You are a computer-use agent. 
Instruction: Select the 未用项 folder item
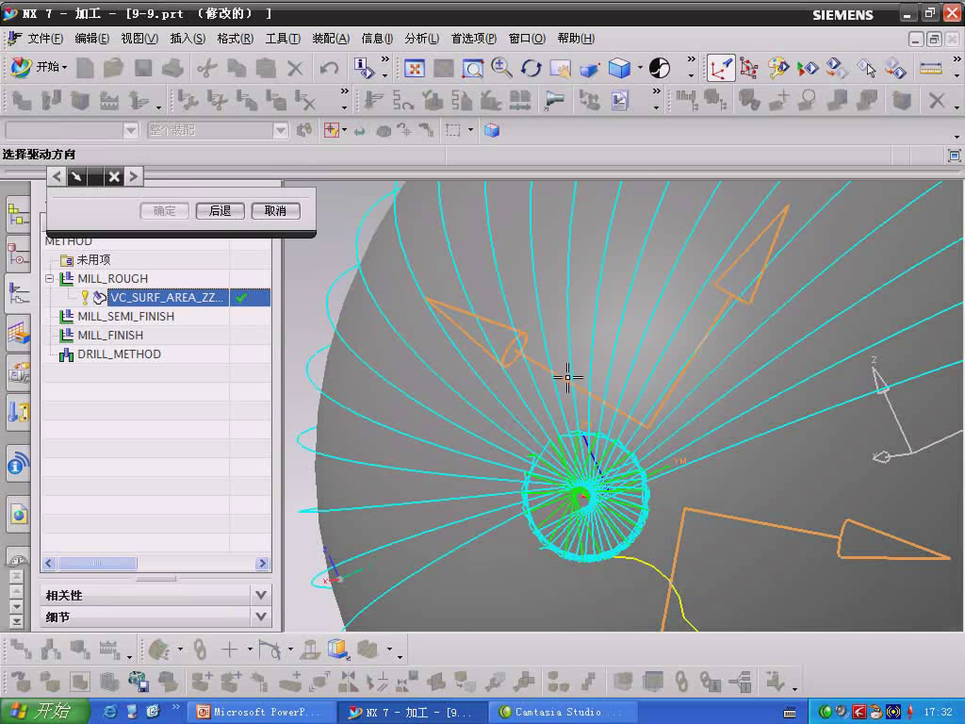[93, 260]
